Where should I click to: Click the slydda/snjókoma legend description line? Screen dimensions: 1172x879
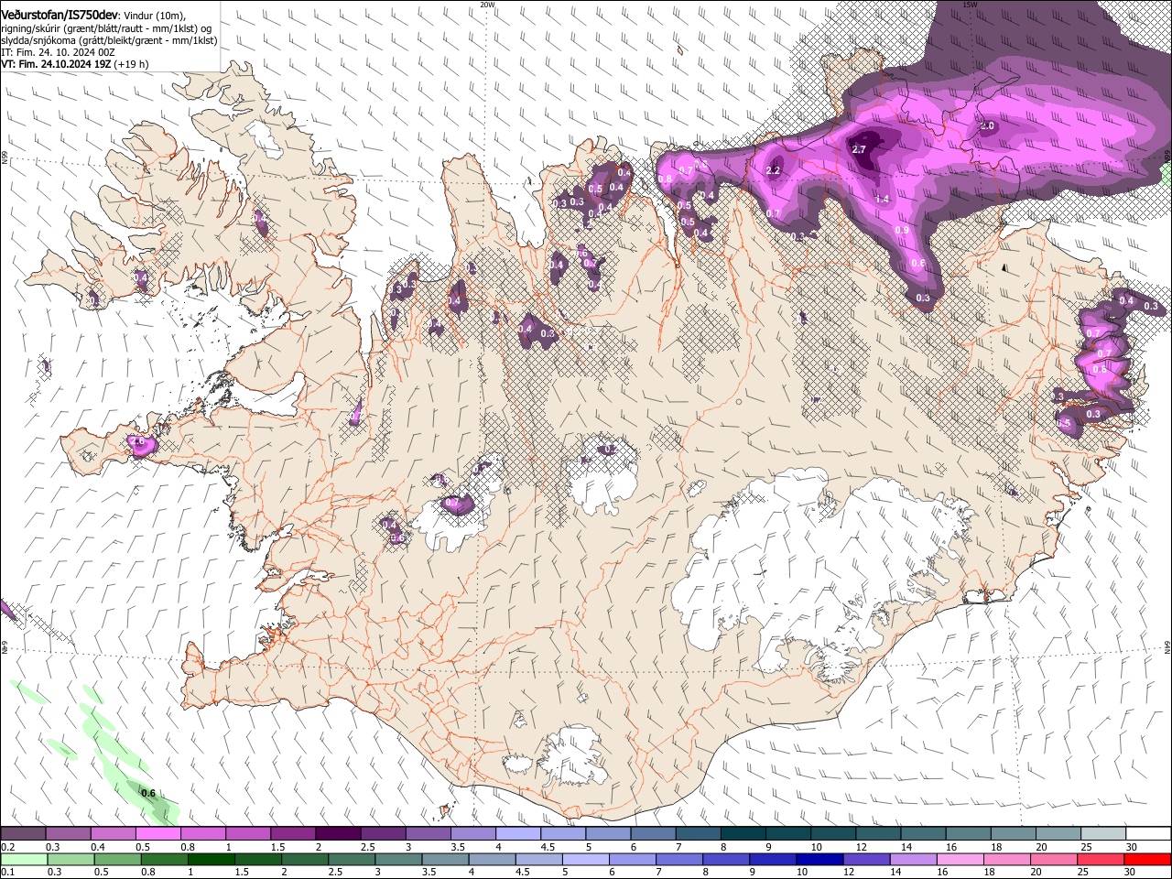pos(110,40)
